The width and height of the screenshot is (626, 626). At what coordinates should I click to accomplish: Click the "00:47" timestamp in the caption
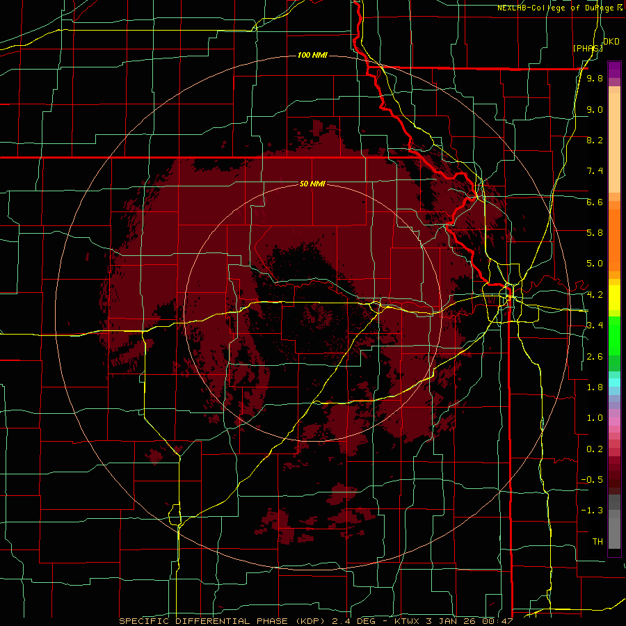coord(497,621)
